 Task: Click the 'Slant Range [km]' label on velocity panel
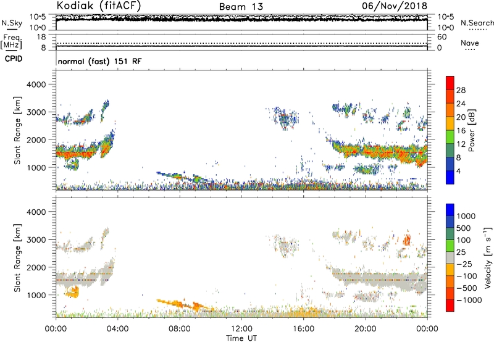click(17, 258)
